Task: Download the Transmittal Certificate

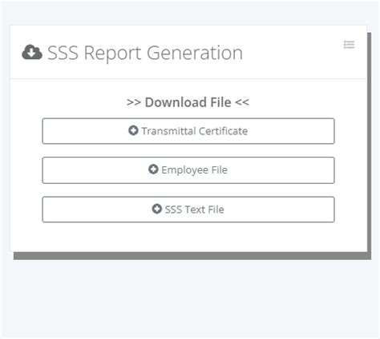Action: (188, 131)
